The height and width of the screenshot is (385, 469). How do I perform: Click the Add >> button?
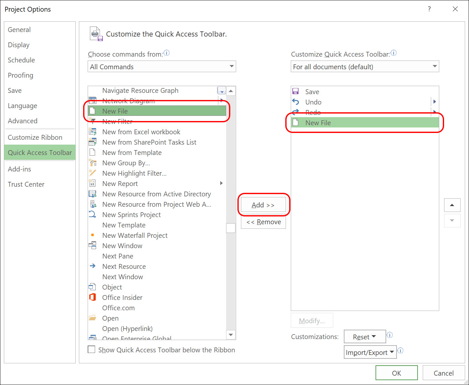point(263,205)
